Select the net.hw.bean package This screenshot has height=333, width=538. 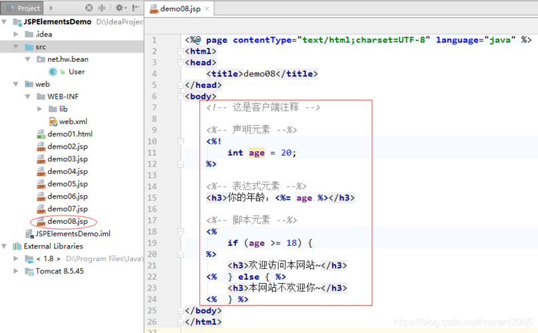point(67,59)
